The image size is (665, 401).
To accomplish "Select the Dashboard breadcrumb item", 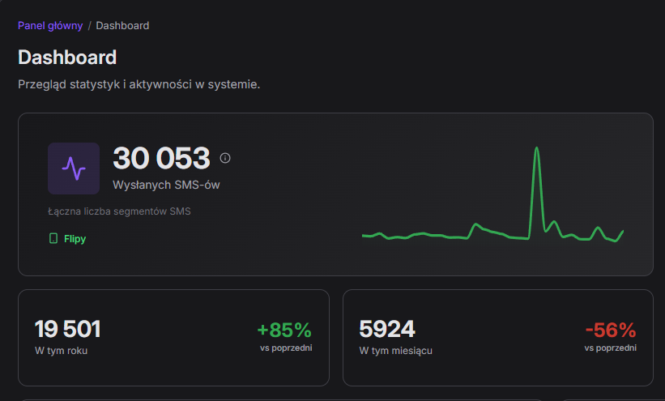I will point(122,25).
